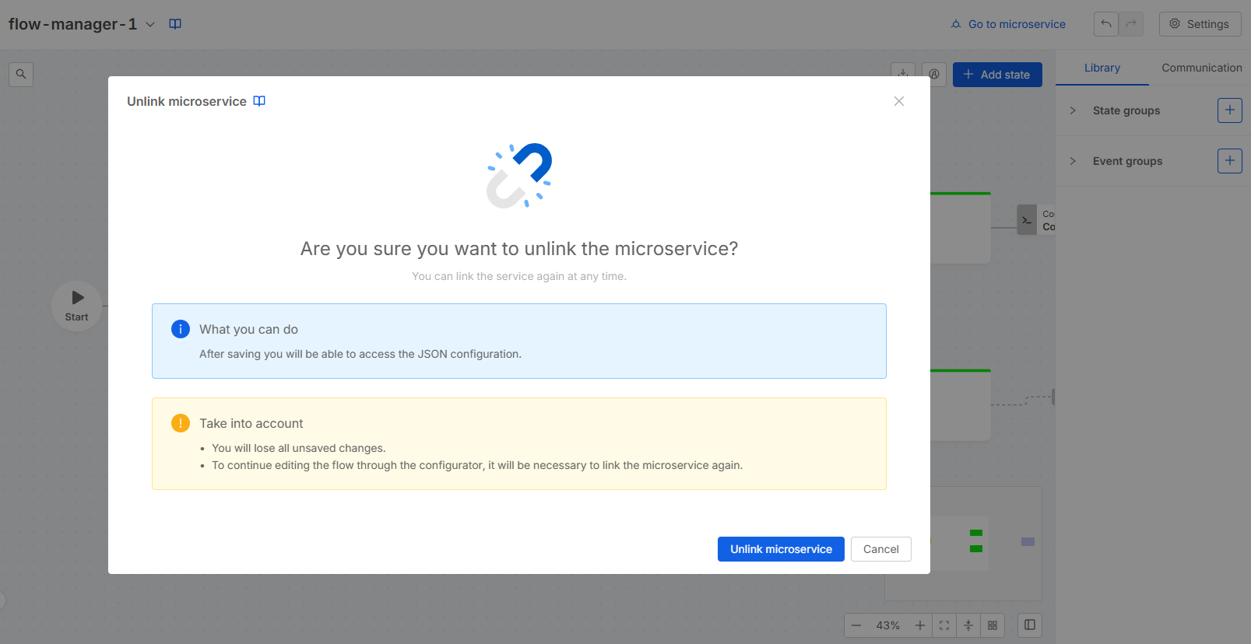Click 'You will lose all unsaved changes.' text

pyautogui.click(x=299, y=448)
